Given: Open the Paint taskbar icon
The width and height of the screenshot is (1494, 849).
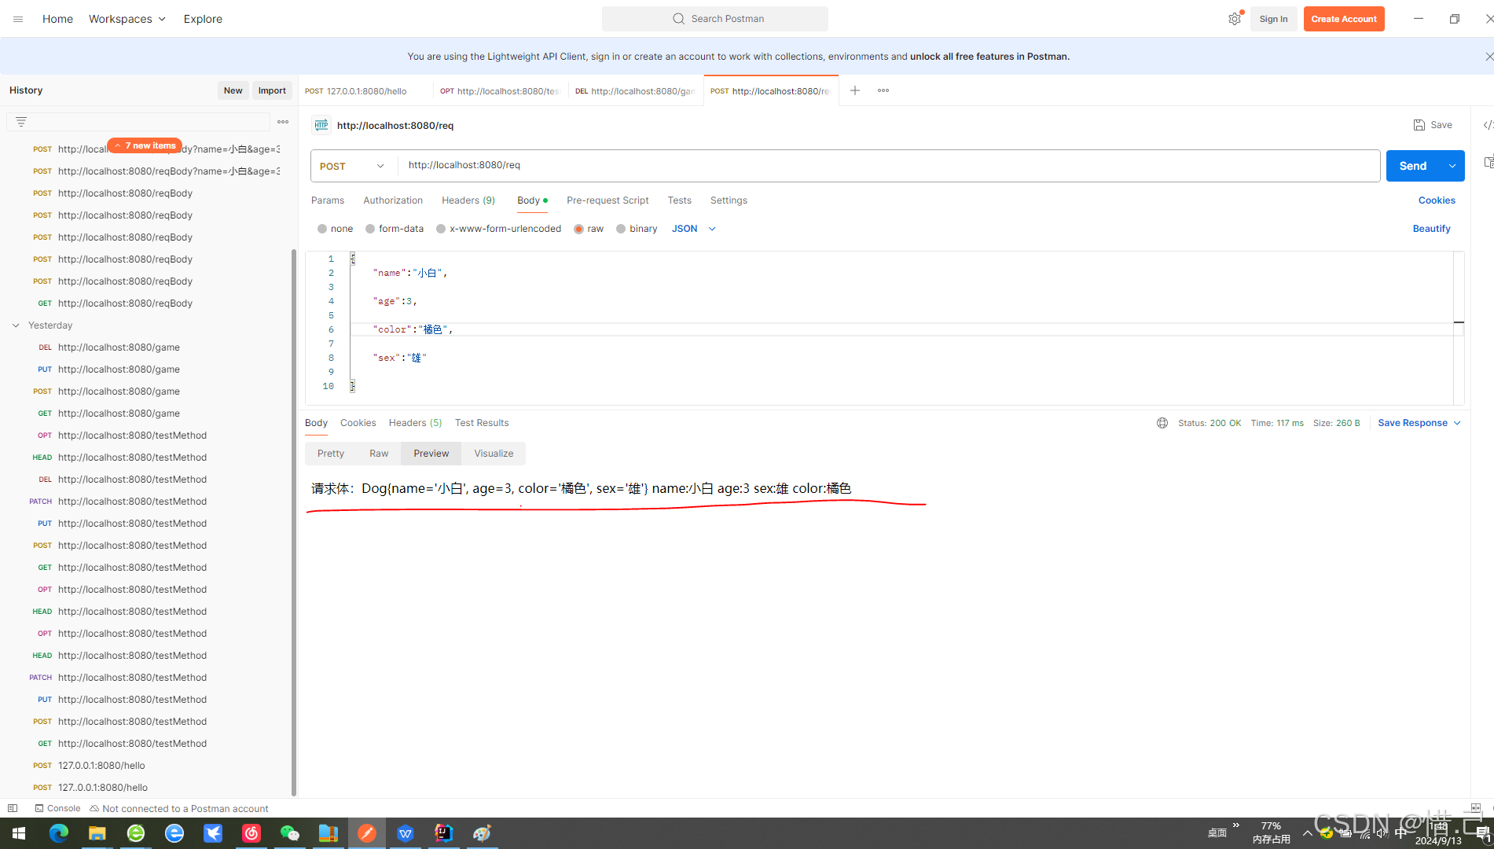Looking at the screenshot, I should point(482,833).
